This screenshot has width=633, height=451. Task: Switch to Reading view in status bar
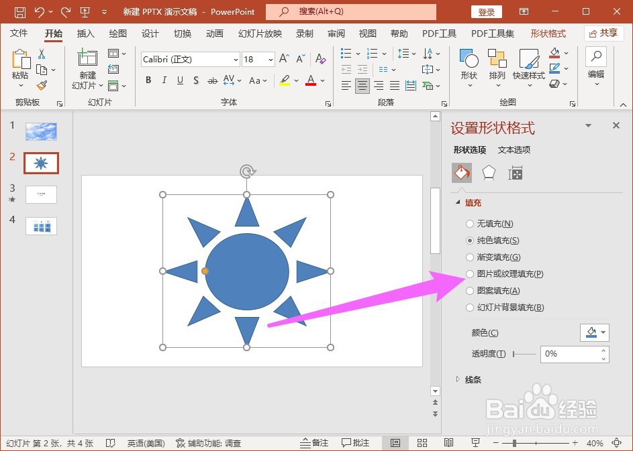coord(448,443)
